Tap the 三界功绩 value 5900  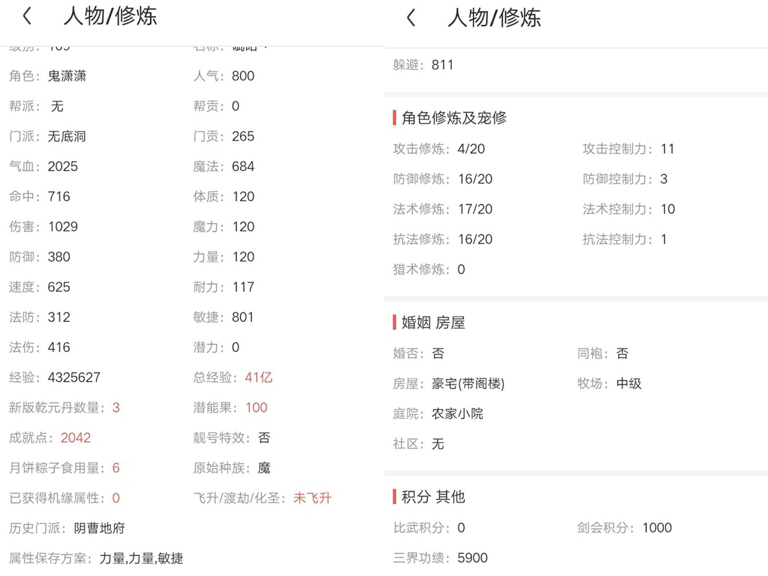click(472, 558)
